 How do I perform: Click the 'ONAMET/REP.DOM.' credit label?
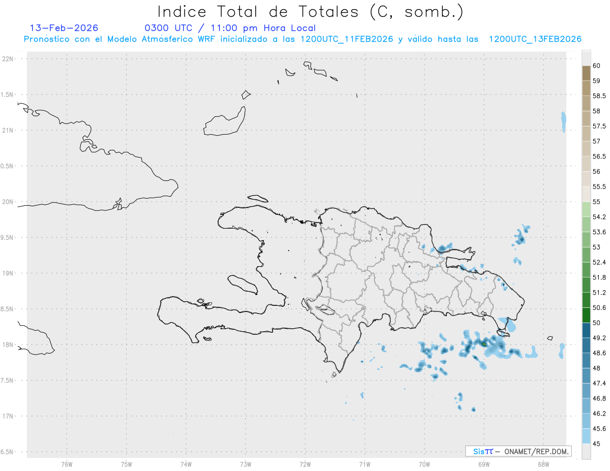coord(537,451)
